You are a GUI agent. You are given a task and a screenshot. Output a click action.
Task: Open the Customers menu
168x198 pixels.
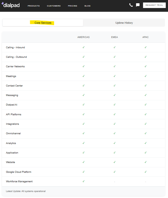54,6
